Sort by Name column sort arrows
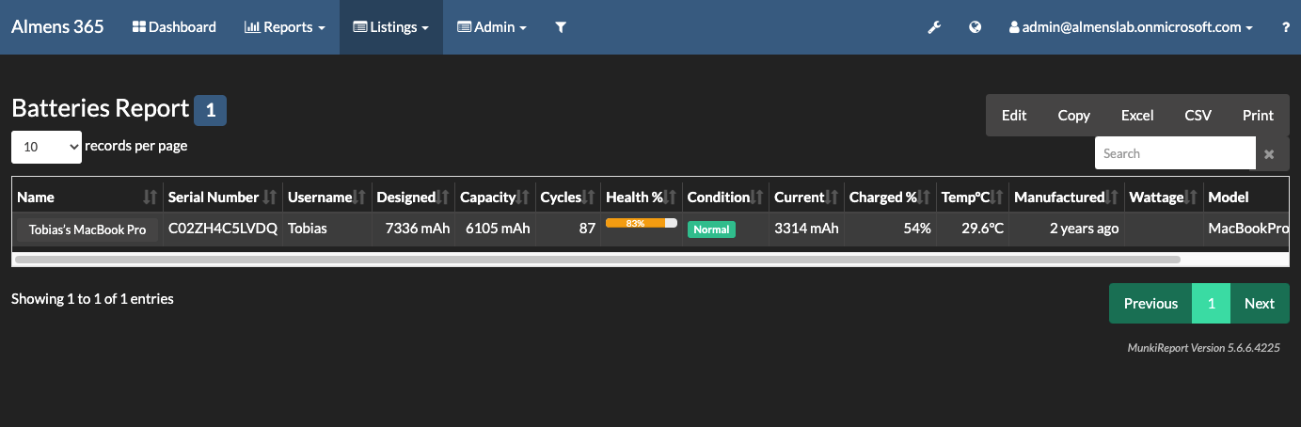The image size is (1301, 427). (151, 198)
